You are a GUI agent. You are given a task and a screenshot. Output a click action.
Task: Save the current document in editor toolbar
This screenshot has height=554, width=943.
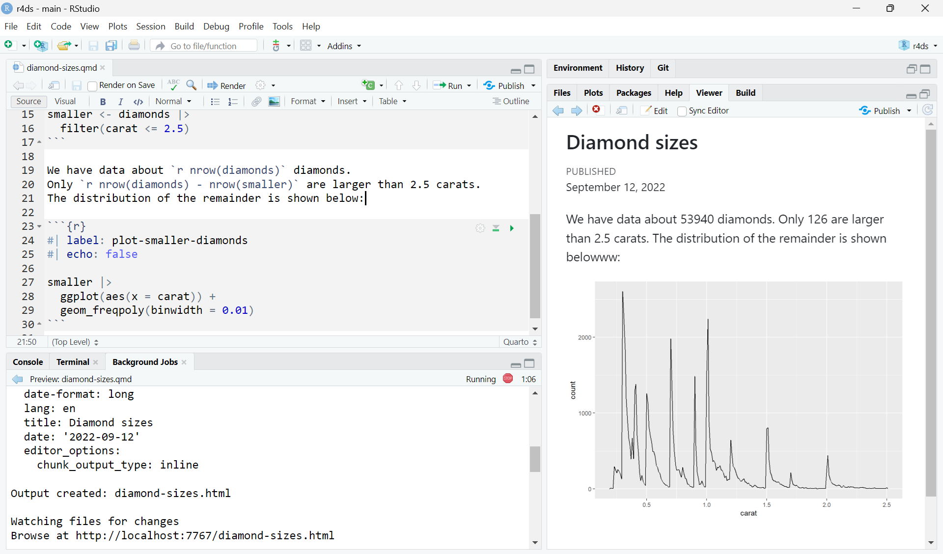click(76, 85)
